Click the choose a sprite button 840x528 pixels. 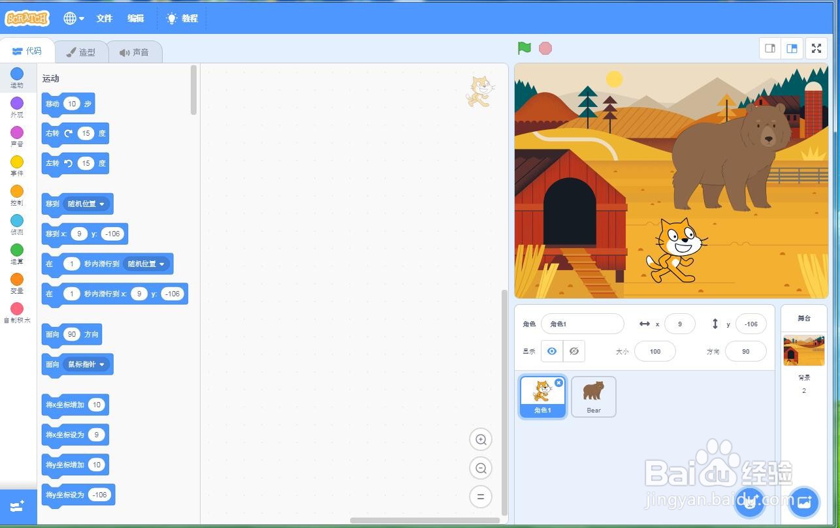tap(750, 502)
